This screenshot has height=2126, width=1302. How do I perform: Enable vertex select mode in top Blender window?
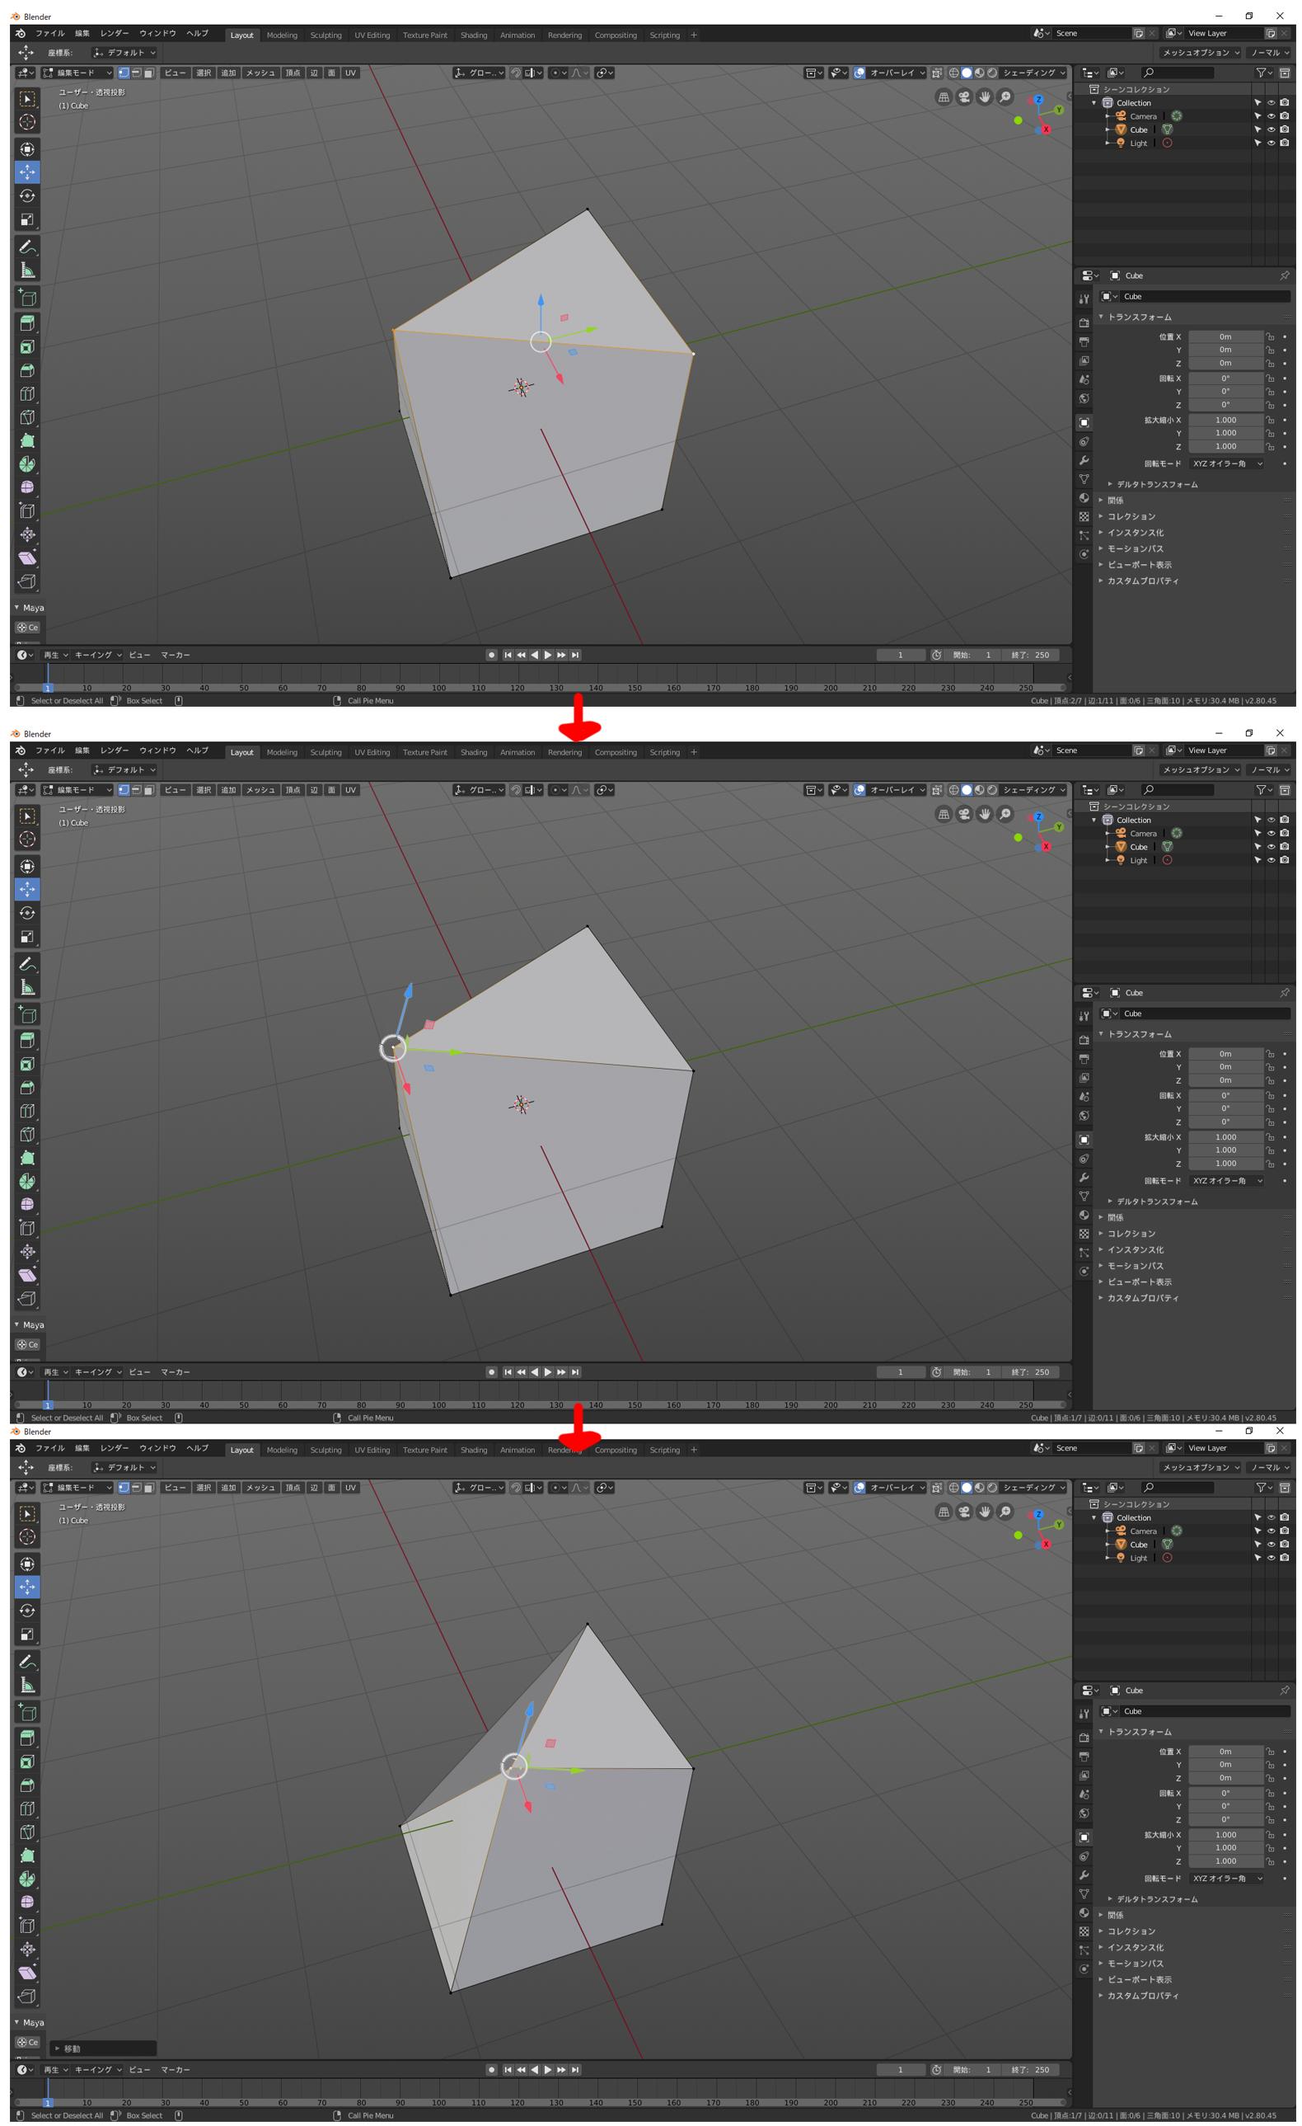(124, 73)
